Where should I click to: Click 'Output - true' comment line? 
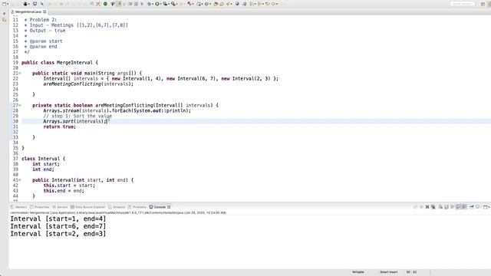tap(48, 31)
